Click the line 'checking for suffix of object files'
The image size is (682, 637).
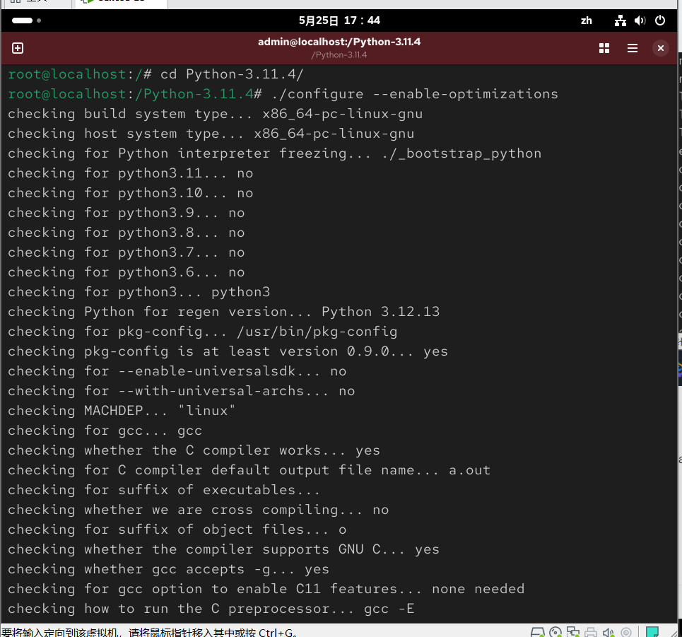(177, 530)
